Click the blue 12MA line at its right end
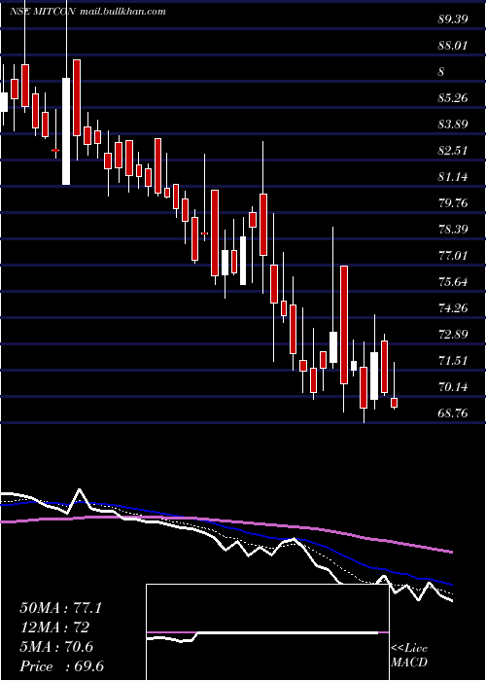Screen dimensions: 486x681 coord(451,585)
